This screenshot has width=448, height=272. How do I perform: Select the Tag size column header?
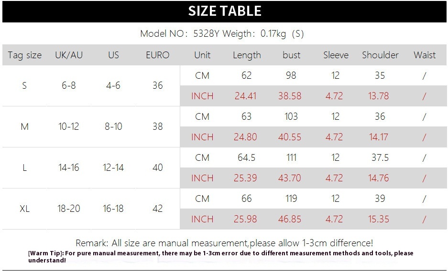tap(24, 55)
